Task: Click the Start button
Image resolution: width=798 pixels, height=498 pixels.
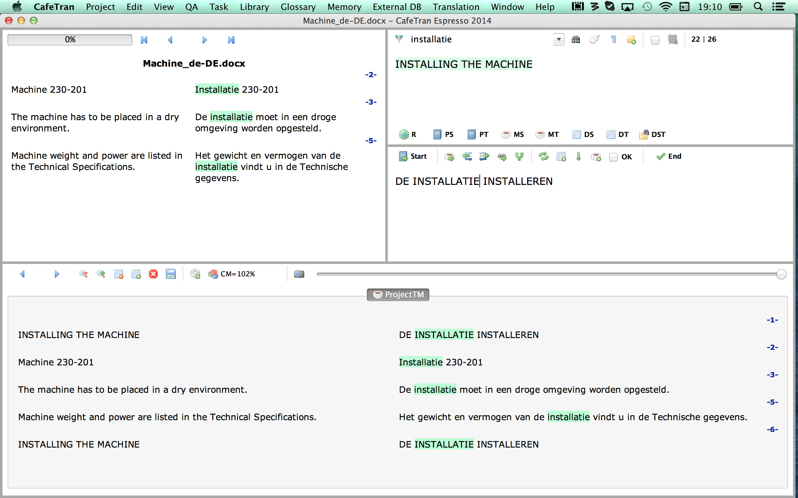Action: click(x=412, y=157)
